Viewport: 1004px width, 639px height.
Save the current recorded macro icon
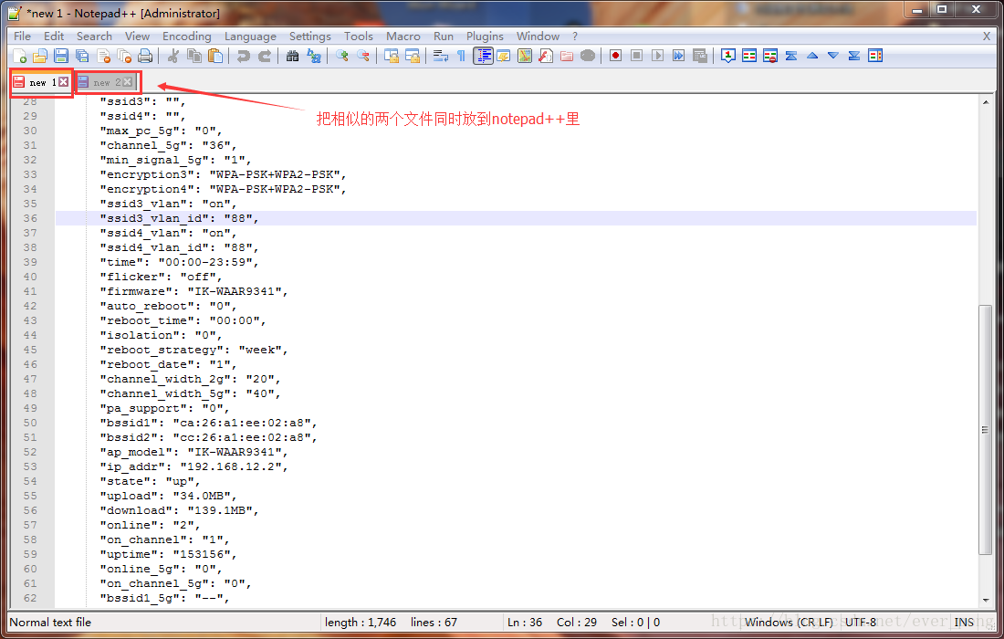[x=700, y=56]
